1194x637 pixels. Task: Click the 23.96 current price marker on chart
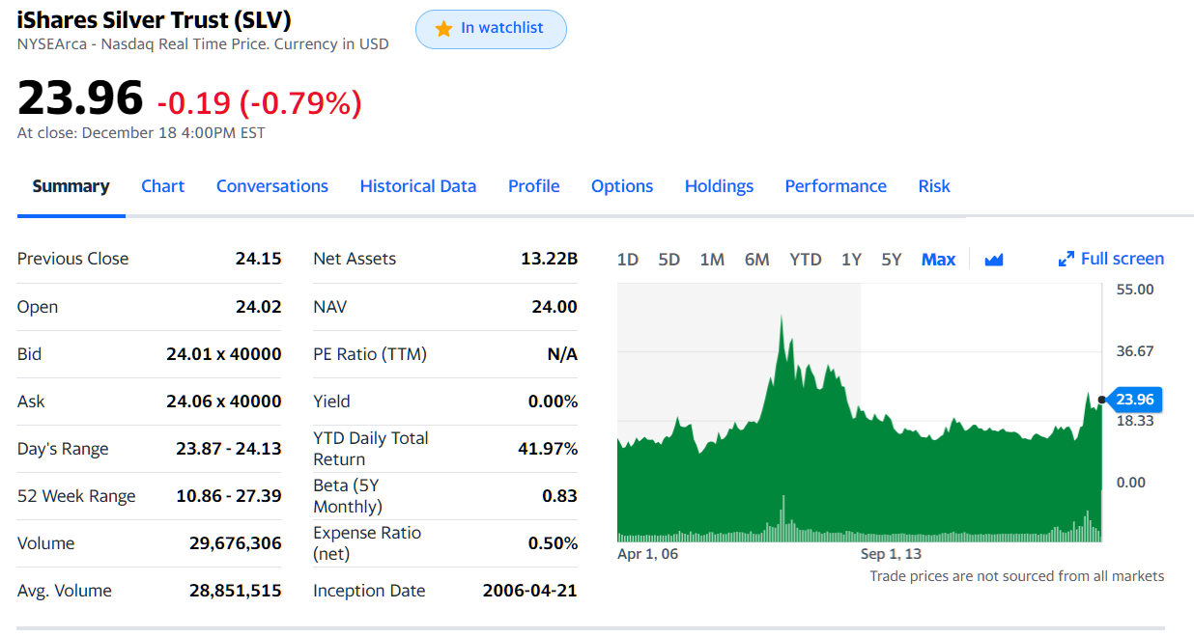(x=1135, y=400)
